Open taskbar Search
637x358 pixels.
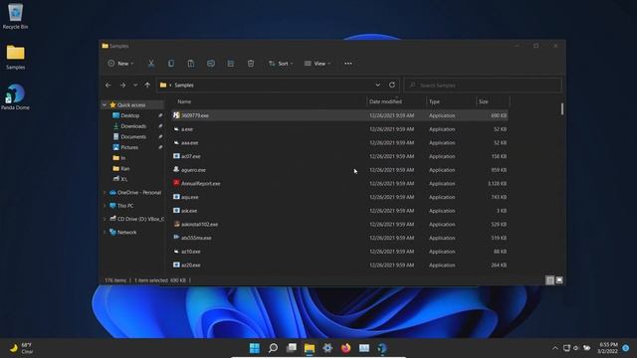[x=273, y=348]
